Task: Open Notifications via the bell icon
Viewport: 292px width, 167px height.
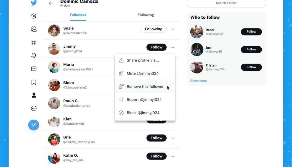Action: (x=33, y=55)
